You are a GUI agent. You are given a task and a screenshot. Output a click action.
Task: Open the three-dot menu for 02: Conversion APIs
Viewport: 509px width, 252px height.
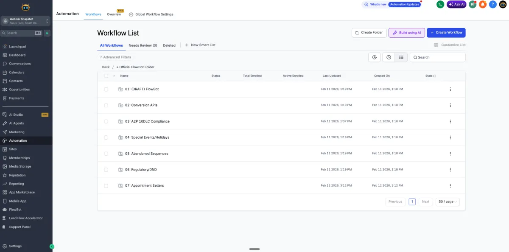(x=450, y=105)
